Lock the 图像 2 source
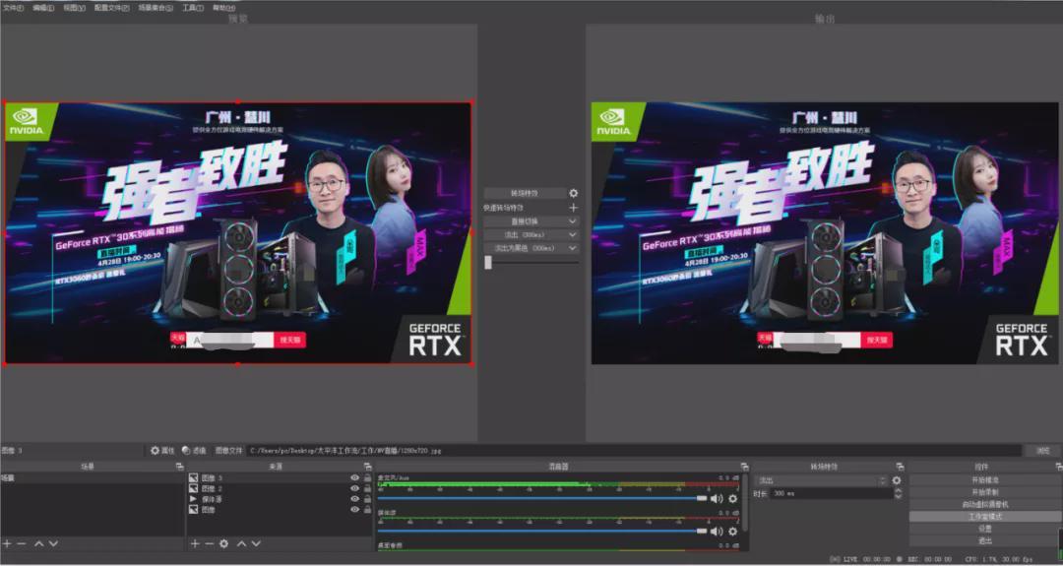 click(x=367, y=488)
